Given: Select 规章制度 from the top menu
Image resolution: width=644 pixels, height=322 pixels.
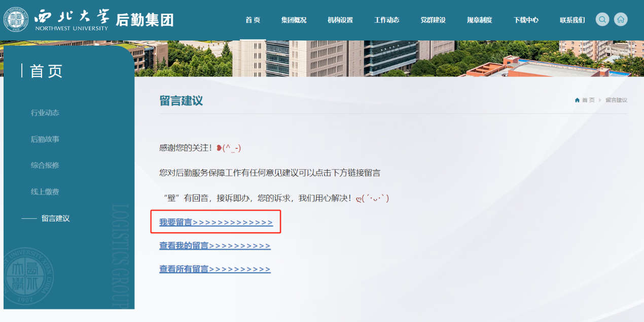Looking at the screenshot, I should pyautogui.click(x=479, y=20).
